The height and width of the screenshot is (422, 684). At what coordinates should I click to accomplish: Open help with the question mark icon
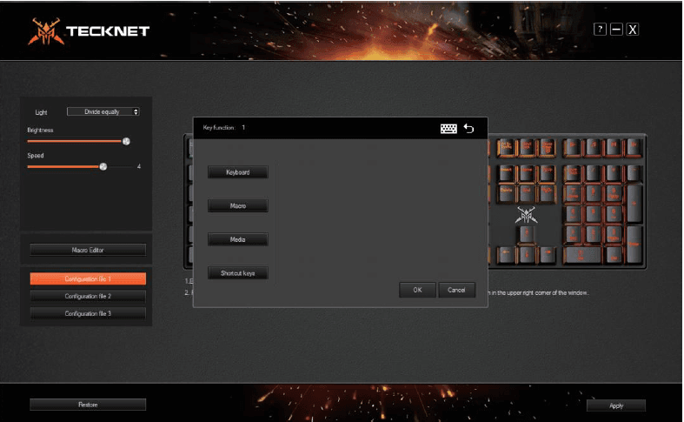tap(601, 30)
